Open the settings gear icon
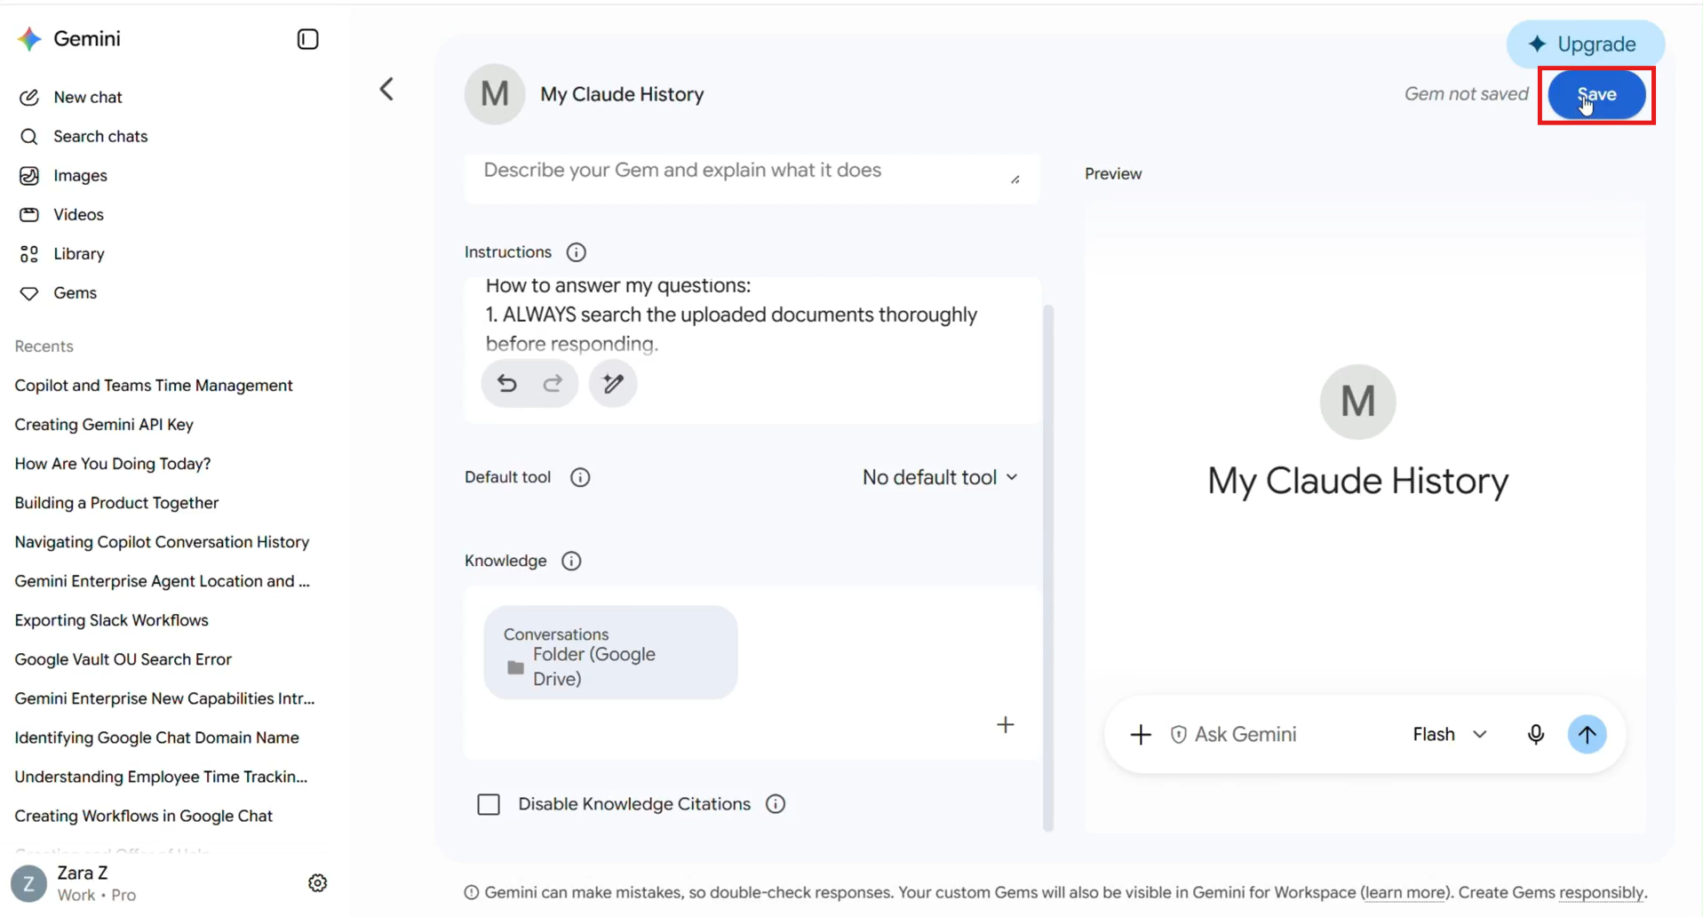This screenshot has width=1703, height=917. (x=317, y=883)
